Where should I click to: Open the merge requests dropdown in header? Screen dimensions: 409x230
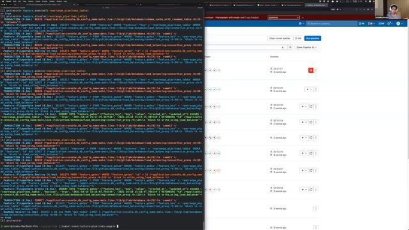point(371,24)
